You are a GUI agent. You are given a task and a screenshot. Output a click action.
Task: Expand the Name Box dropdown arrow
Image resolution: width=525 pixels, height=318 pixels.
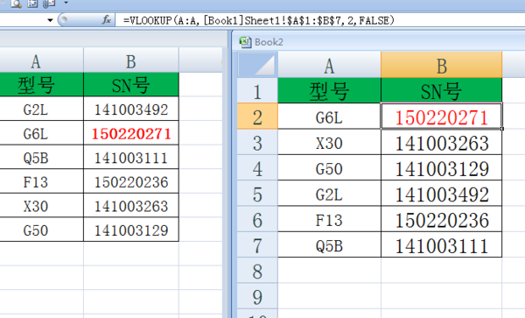tap(50, 20)
